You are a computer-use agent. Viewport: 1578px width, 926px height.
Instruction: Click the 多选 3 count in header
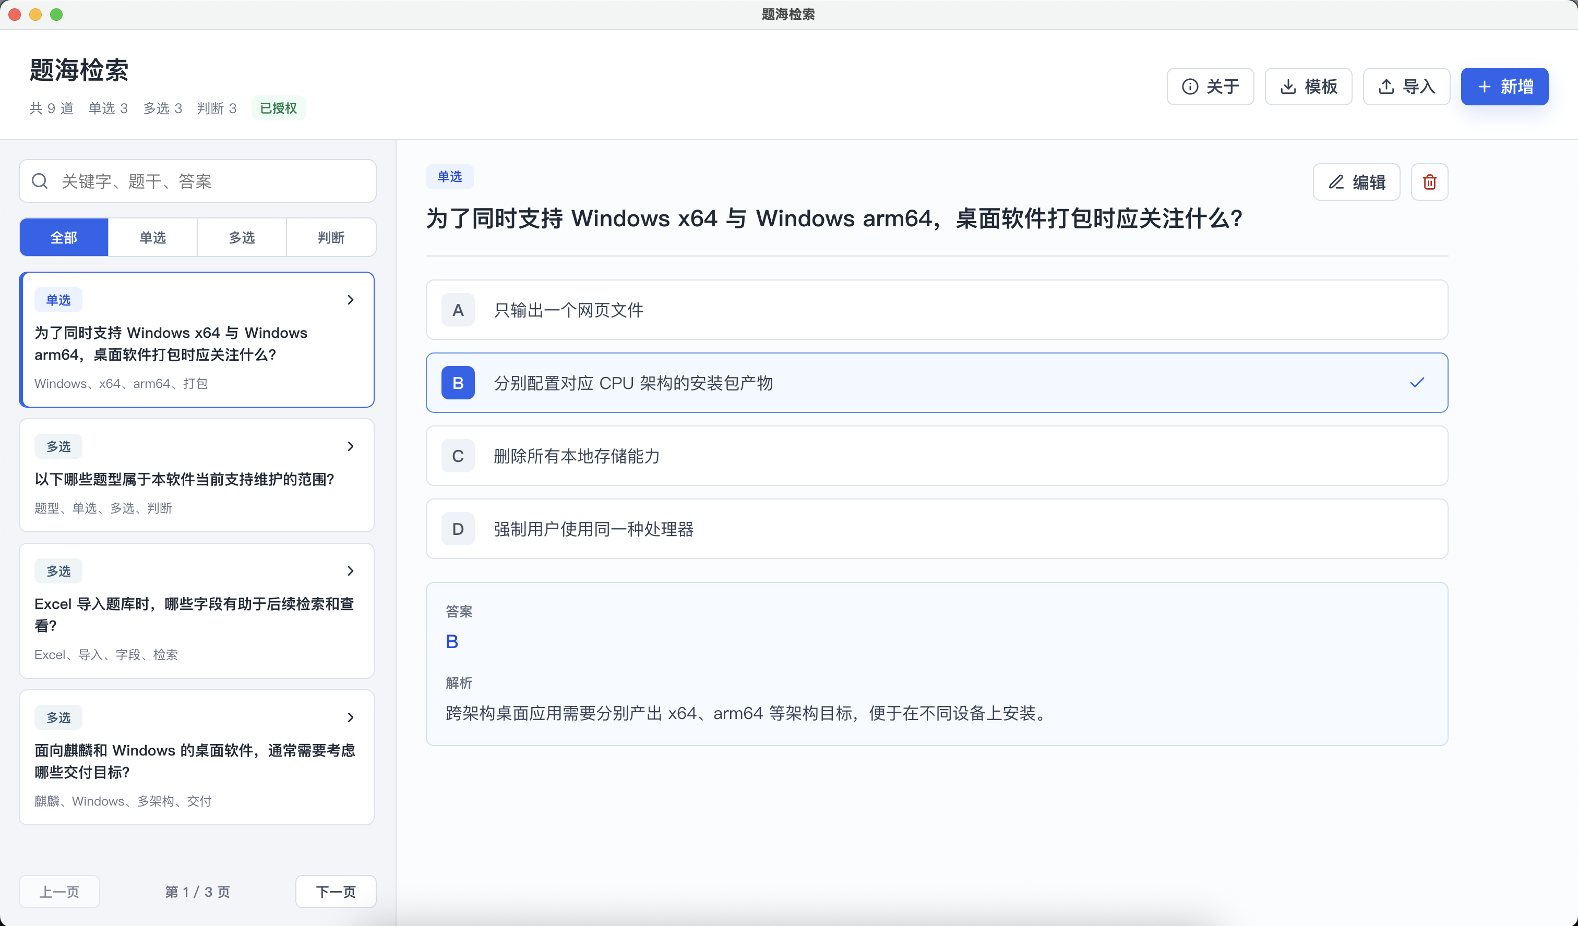point(163,108)
